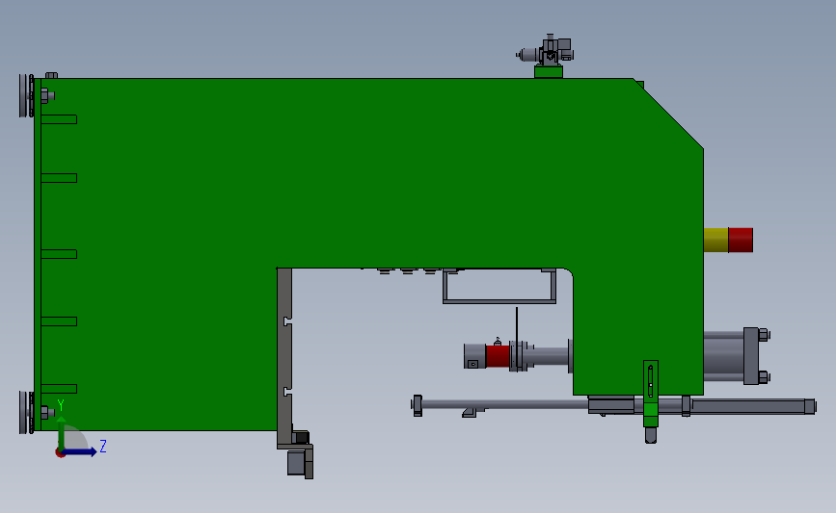Click the end plate of the right cylinder
Screen dimensions: 836x513
tap(751, 356)
